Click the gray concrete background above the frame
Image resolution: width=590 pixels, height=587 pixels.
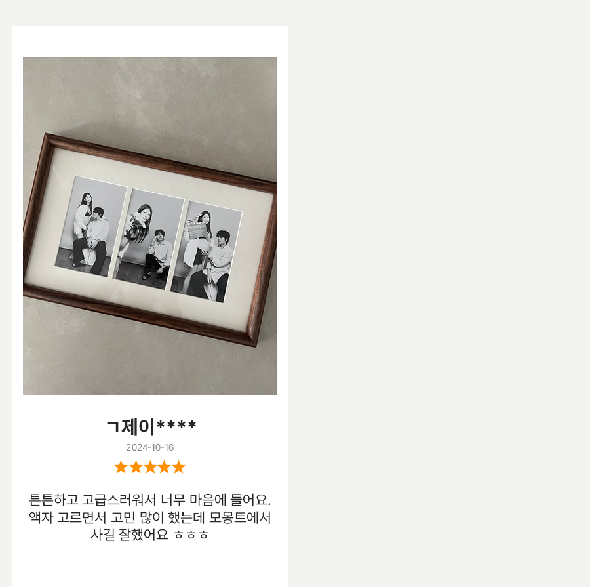coord(149,94)
